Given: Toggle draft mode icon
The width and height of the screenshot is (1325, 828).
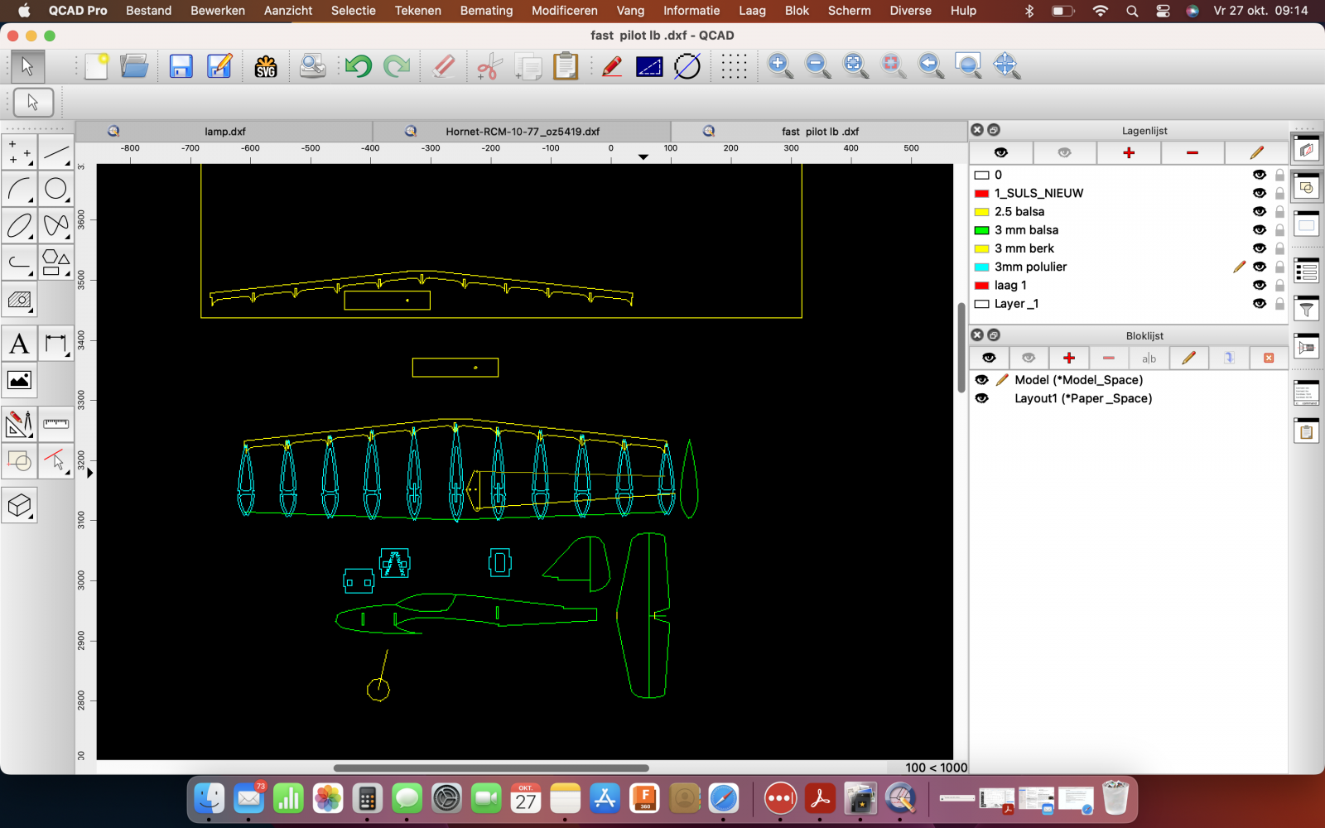Looking at the screenshot, I should 687,65.
